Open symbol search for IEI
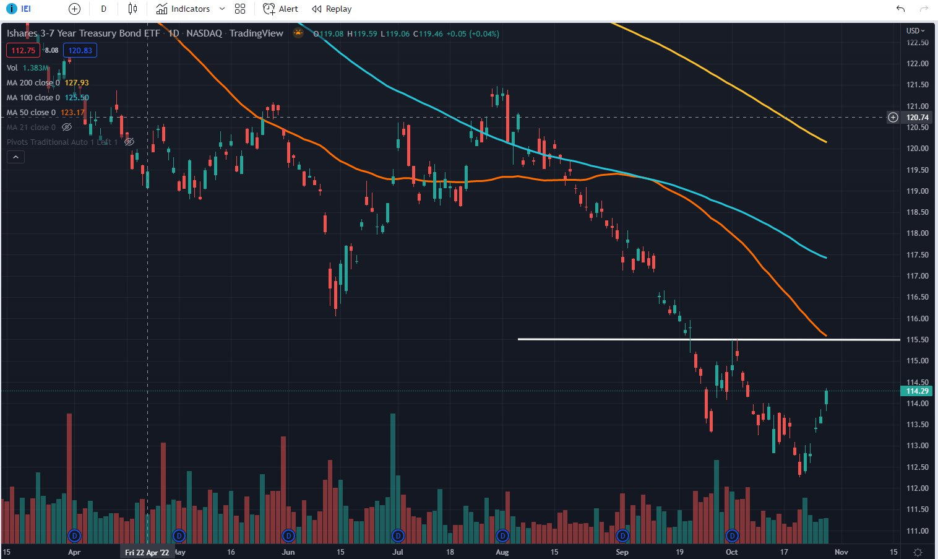Screen dimensions: 938x559 click(x=19, y=9)
